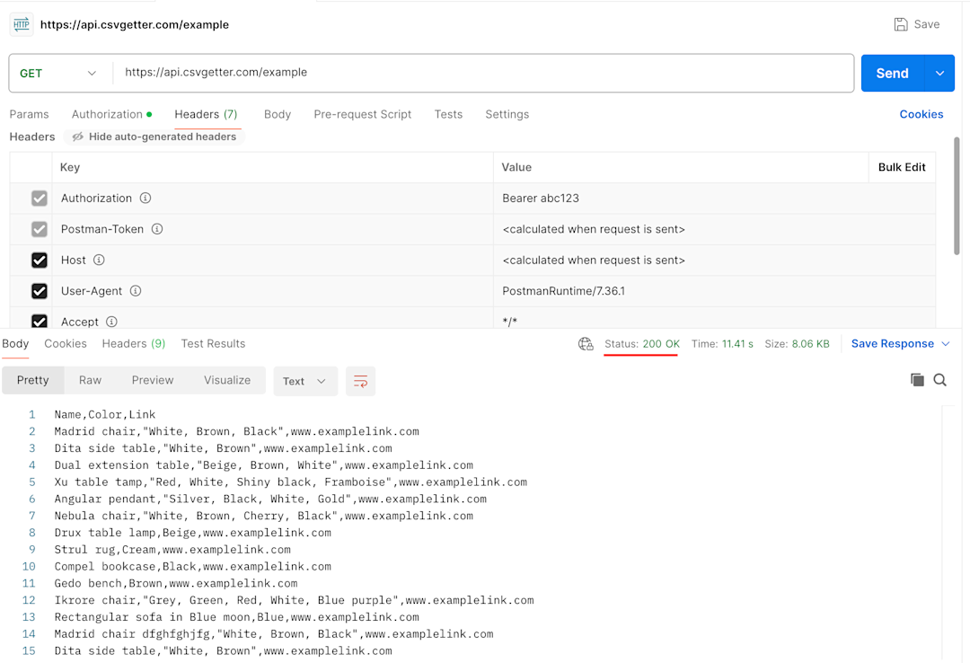Switch to the Raw view
This screenshot has width=970, height=663.
(x=91, y=380)
